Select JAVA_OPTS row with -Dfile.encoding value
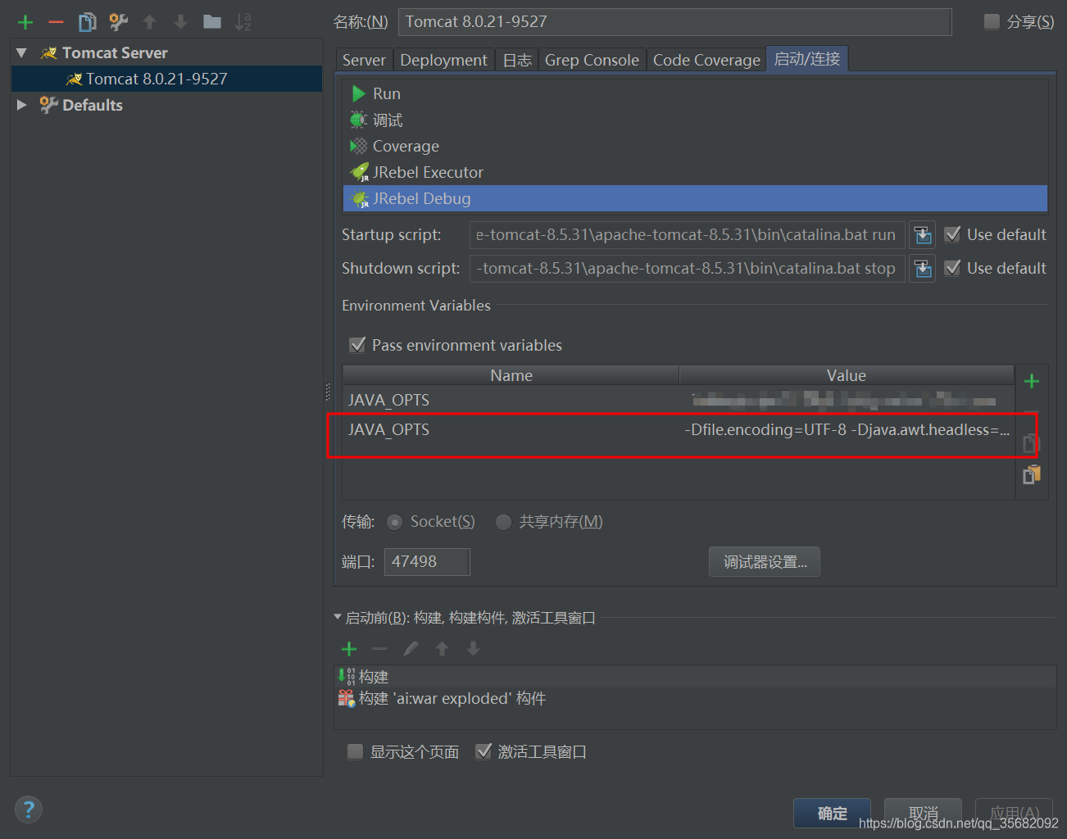This screenshot has height=839, width=1067. pos(679,430)
